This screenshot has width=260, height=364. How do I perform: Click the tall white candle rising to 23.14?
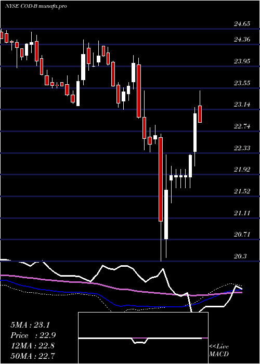click(x=195, y=133)
